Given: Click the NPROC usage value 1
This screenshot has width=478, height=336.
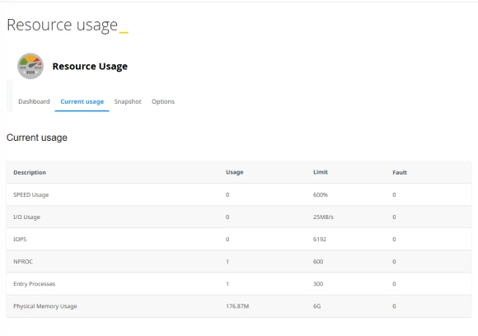Looking at the screenshot, I should click(x=227, y=261).
